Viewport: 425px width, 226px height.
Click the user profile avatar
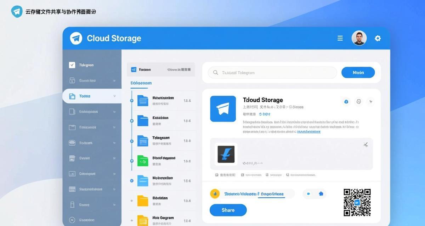click(359, 38)
